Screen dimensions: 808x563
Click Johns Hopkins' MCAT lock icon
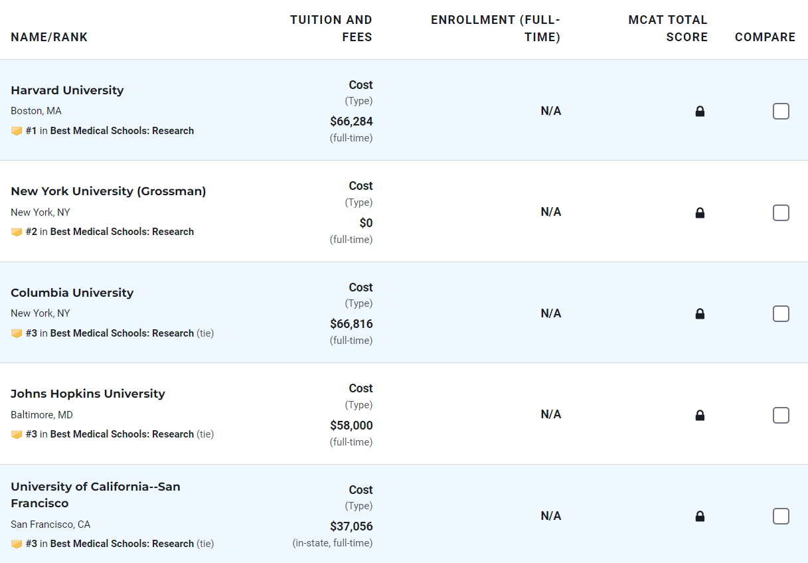click(700, 416)
